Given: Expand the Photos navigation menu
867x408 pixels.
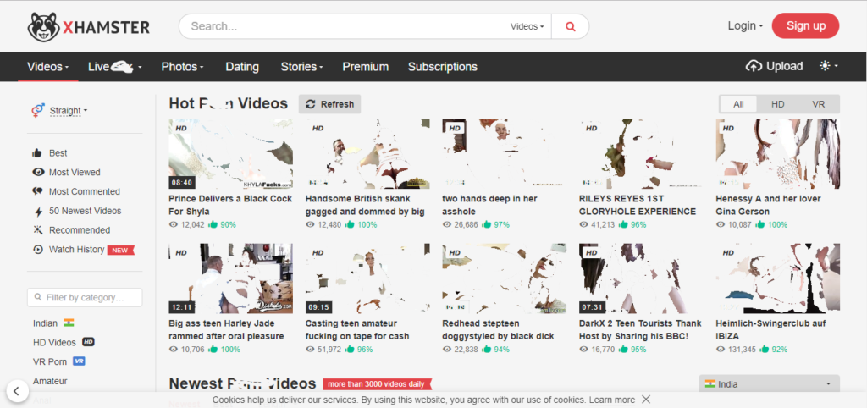Looking at the screenshot, I should pyautogui.click(x=183, y=67).
